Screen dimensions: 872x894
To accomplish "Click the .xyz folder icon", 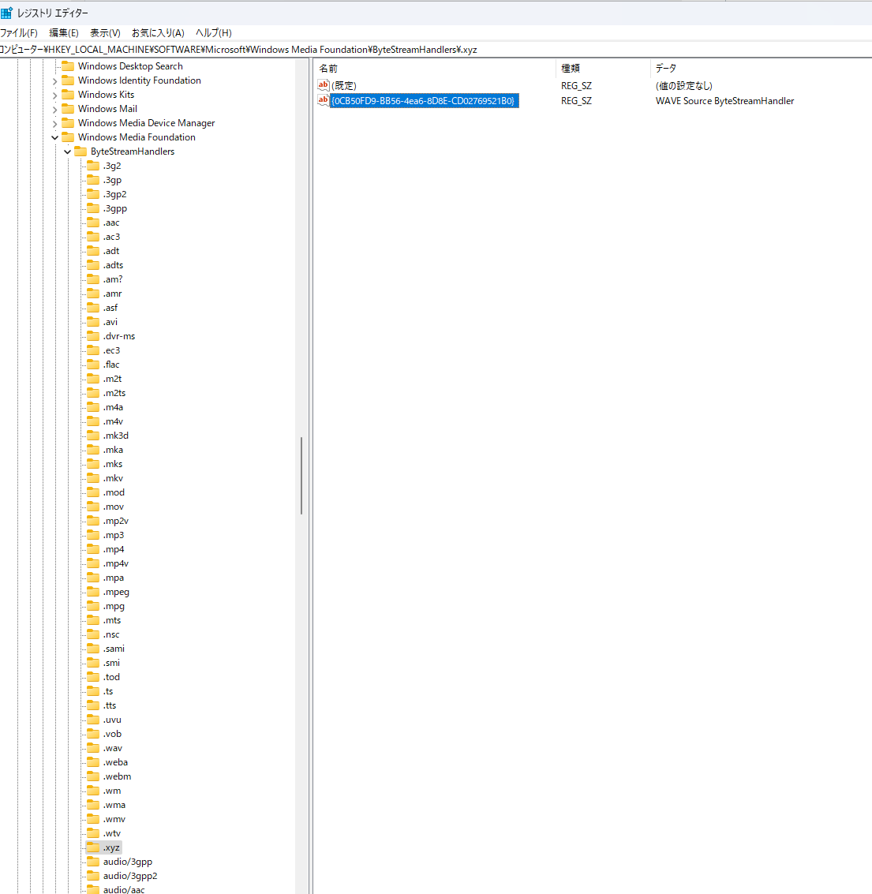I will point(93,847).
